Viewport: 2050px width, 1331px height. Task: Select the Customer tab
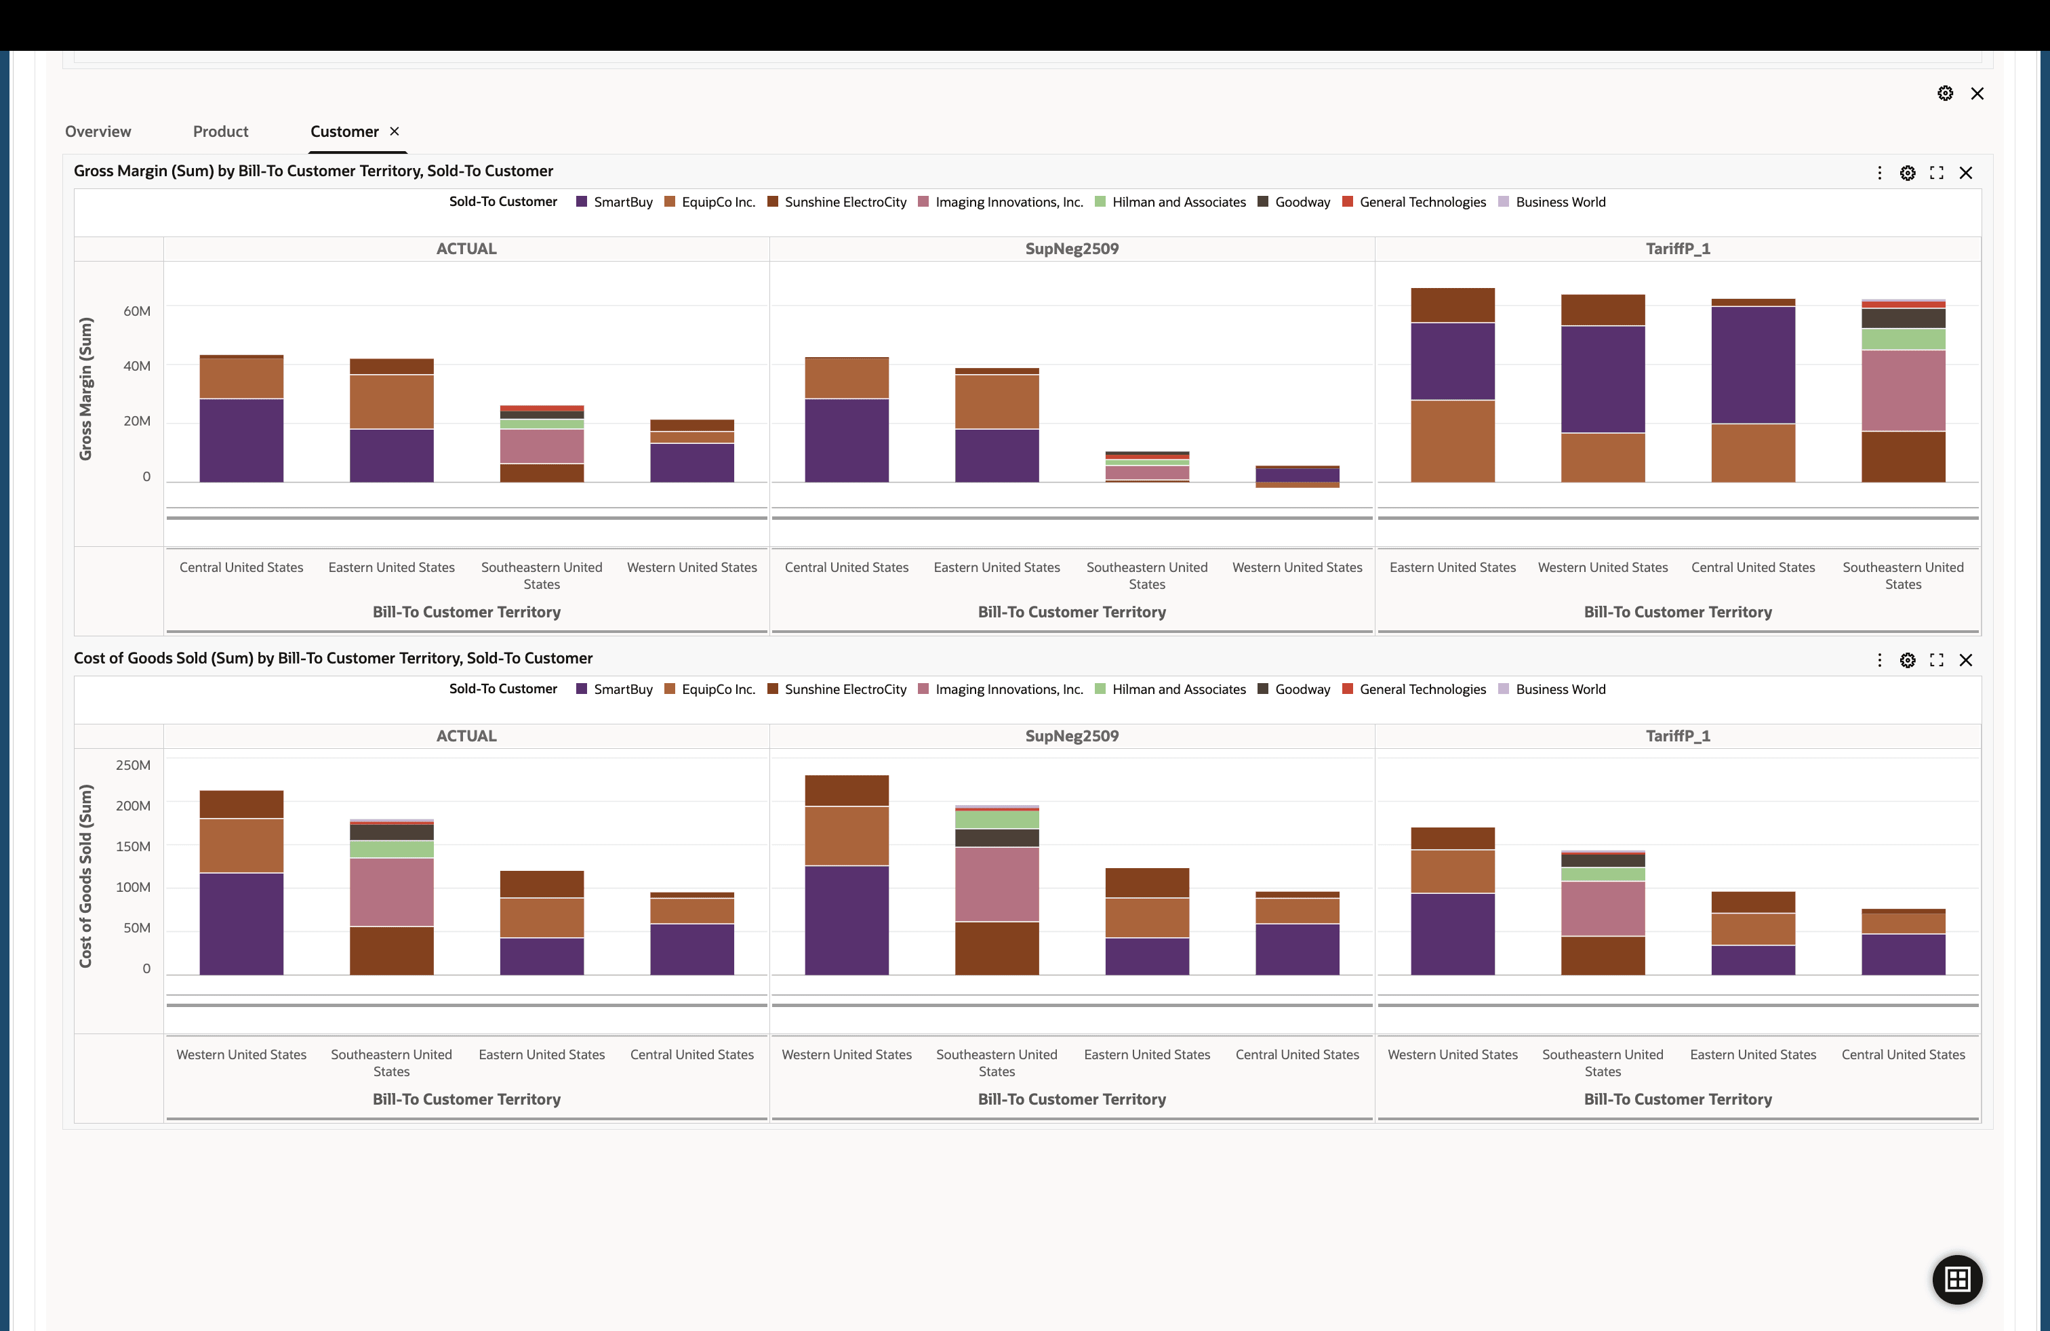344,131
